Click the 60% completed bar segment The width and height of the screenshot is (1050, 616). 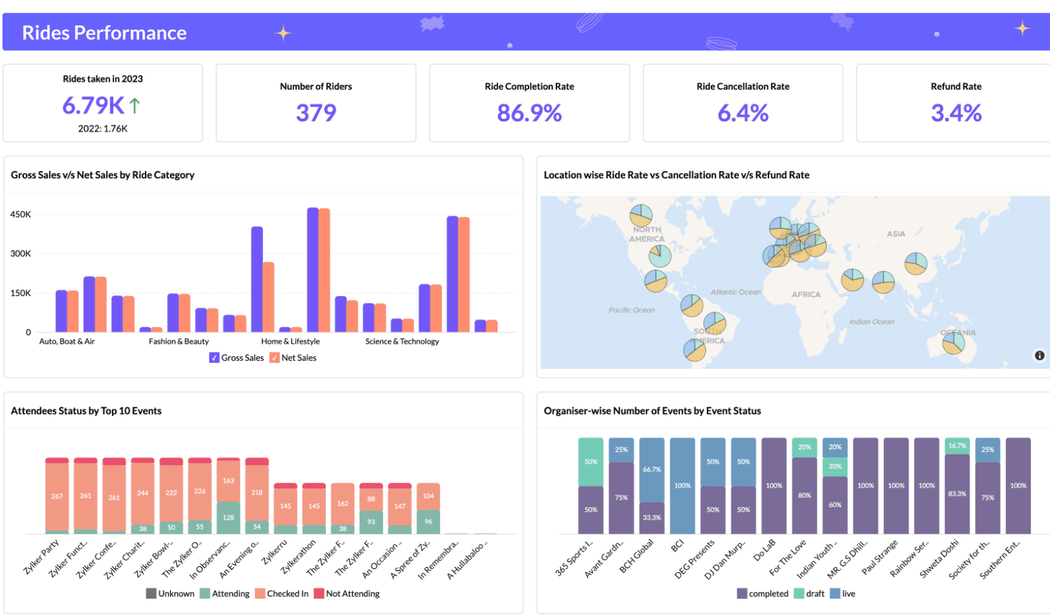[x=835, y=505]
